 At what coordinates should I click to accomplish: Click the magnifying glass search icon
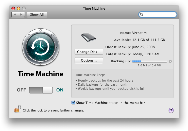(142, 14)
